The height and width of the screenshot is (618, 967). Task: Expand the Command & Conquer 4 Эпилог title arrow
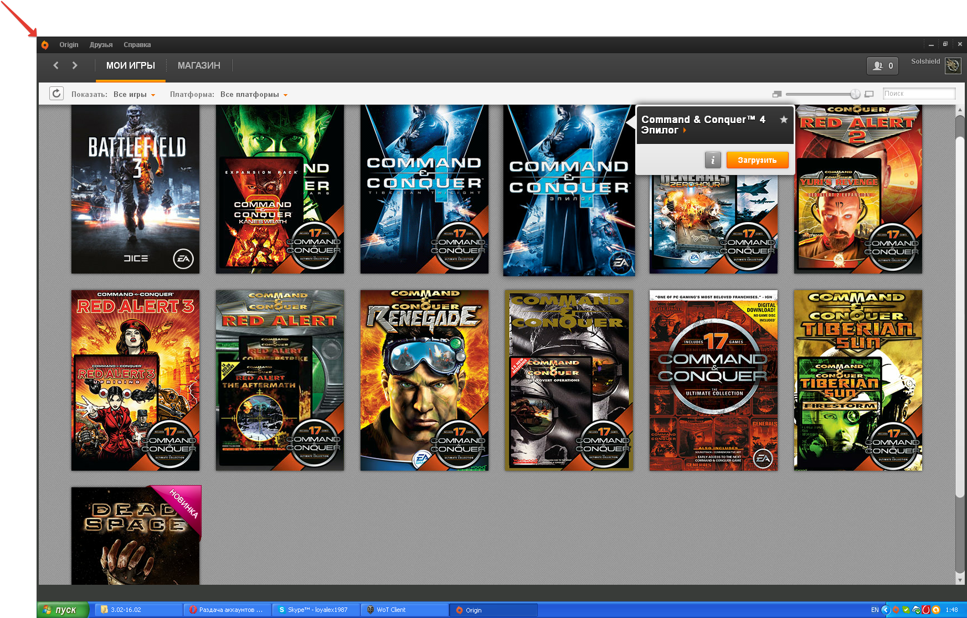685,131
